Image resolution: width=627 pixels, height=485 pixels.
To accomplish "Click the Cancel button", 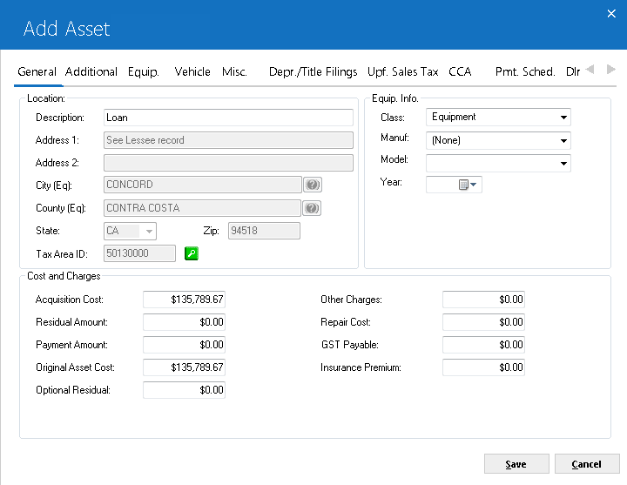I will 587,464.
